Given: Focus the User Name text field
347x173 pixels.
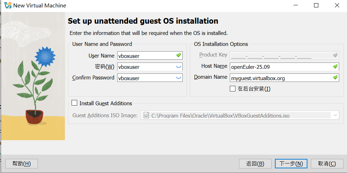Looking at the screenshot, I should tap(146, 56).
